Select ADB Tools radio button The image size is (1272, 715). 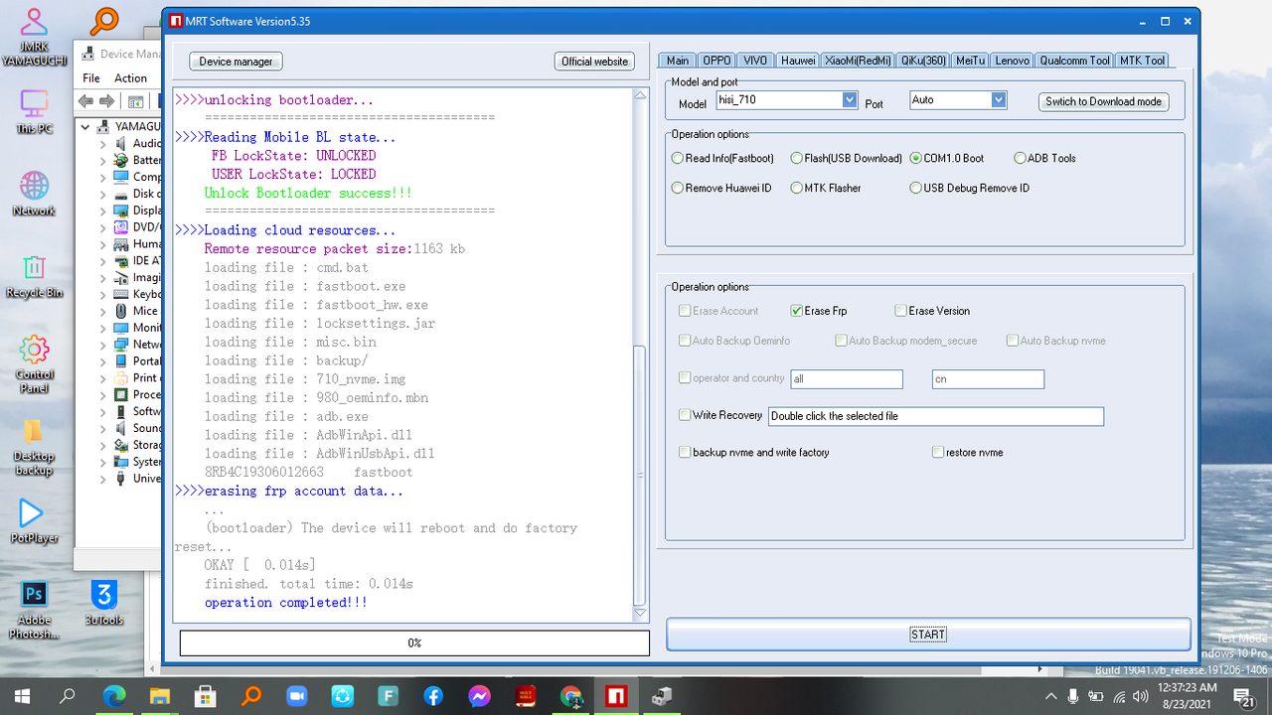(x=1044, y=158)
